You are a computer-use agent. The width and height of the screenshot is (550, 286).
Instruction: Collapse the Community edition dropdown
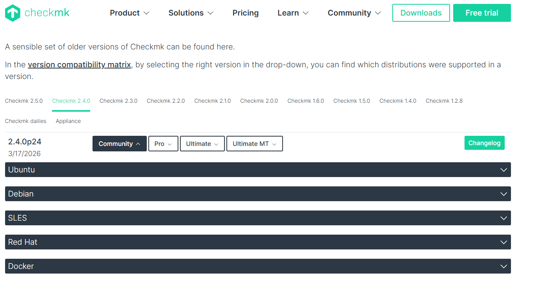tap(119, 144)
